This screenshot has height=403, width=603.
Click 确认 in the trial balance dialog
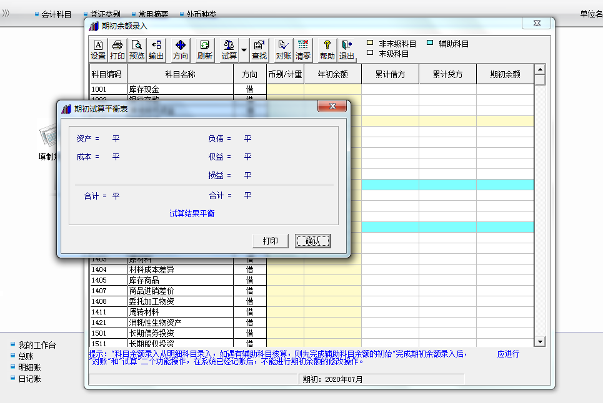tap(312, 241)
